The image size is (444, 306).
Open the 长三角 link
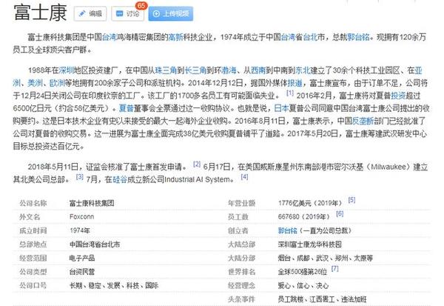(x=195, y=70)
